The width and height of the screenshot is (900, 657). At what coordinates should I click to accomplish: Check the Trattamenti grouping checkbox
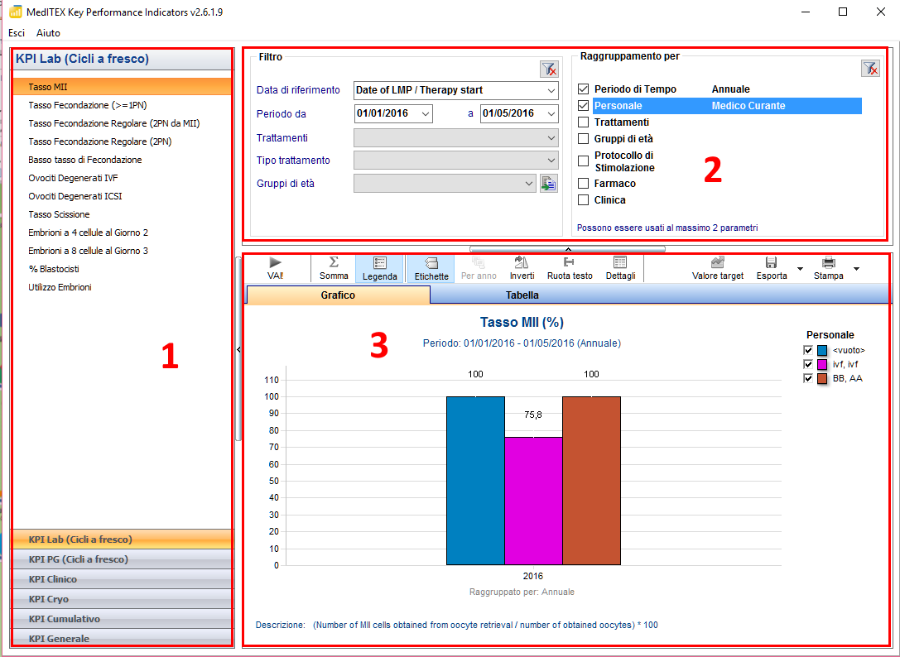point(583,122)
